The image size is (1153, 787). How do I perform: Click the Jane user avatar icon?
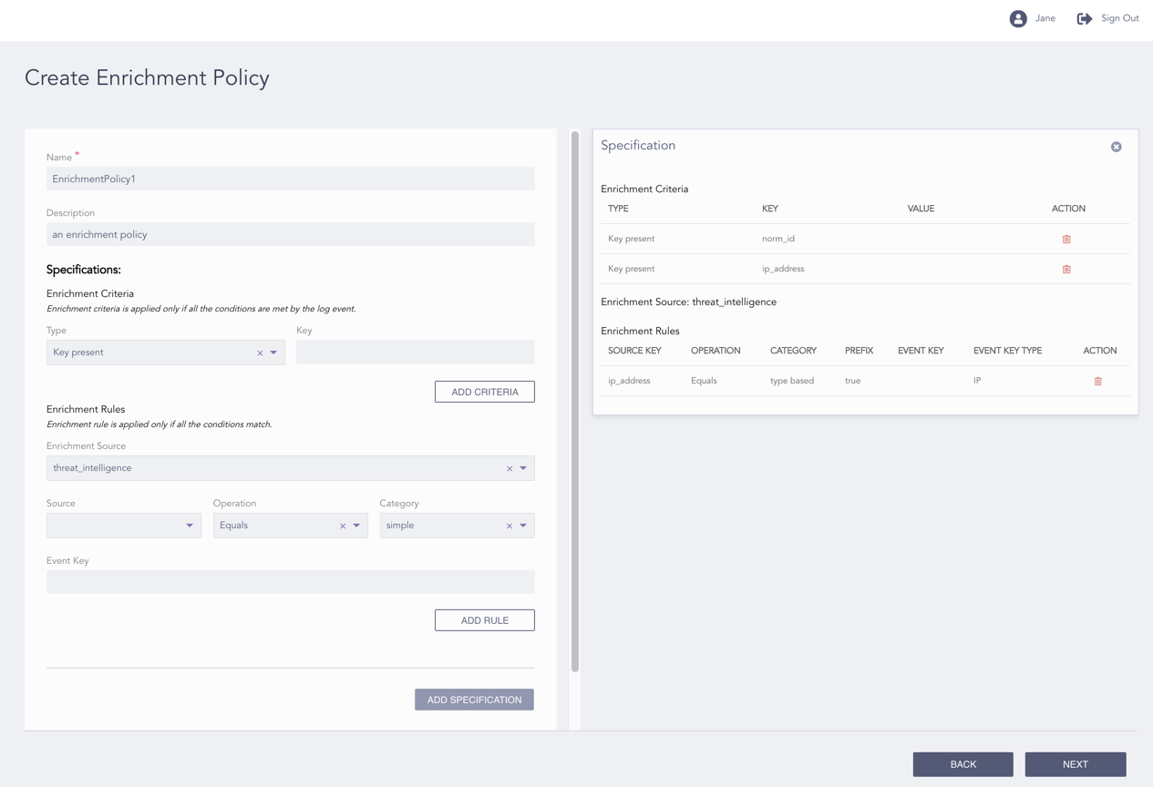click(1018, 18)
